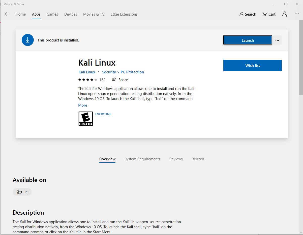
Task: Click the blue download installed icon
Action: (27, 40)
